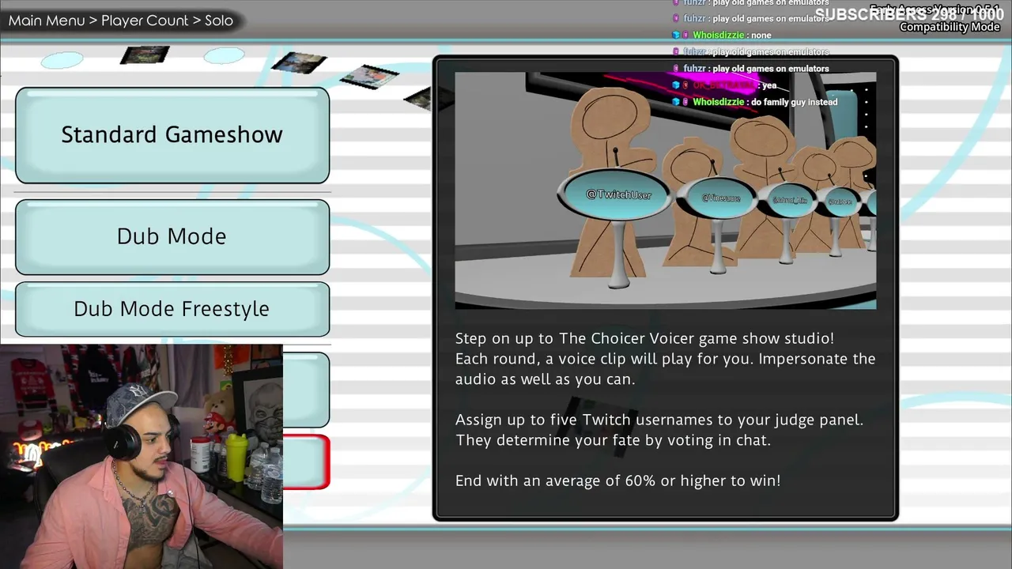Click the red-outlined button beside the webcam

306,462
